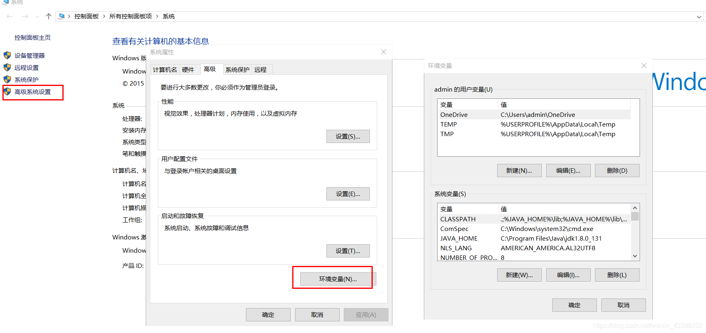Click the system variables scrollbar up arrow

(x=635, y=208)
